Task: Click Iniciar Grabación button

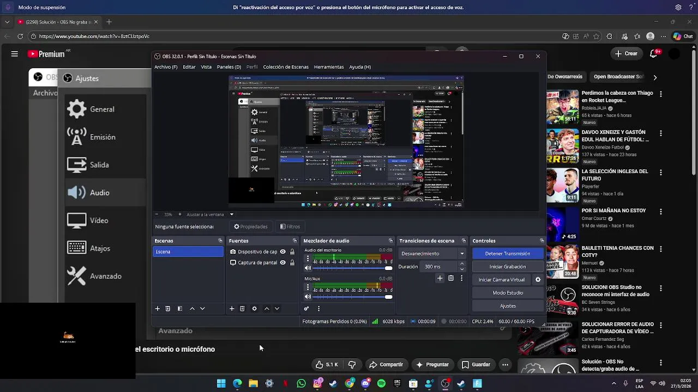Action: 508,267
